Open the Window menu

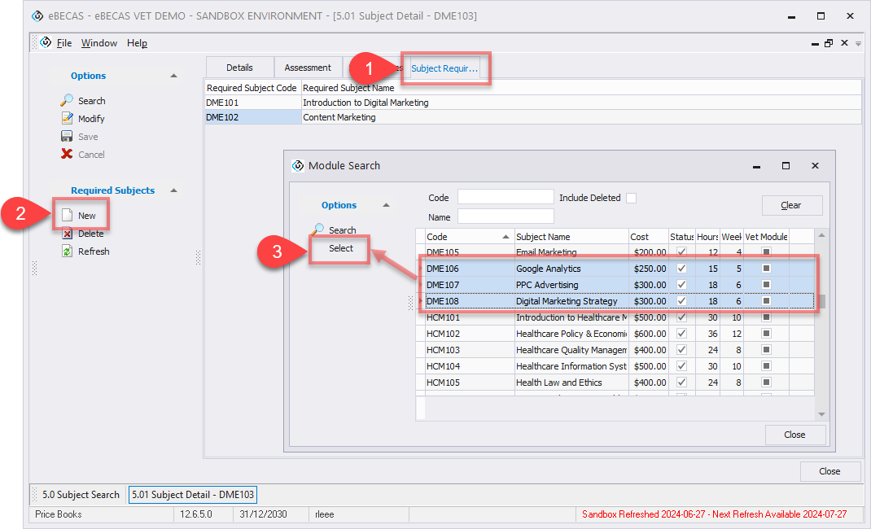(x=98, y=43)
